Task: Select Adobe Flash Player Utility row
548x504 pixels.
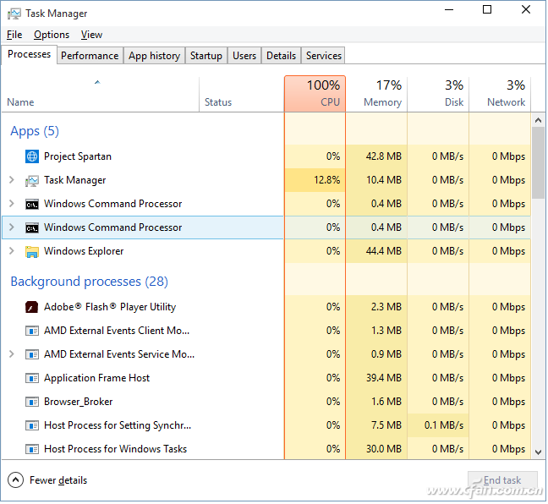Action: pyautogui.click(x=266, y=307)
